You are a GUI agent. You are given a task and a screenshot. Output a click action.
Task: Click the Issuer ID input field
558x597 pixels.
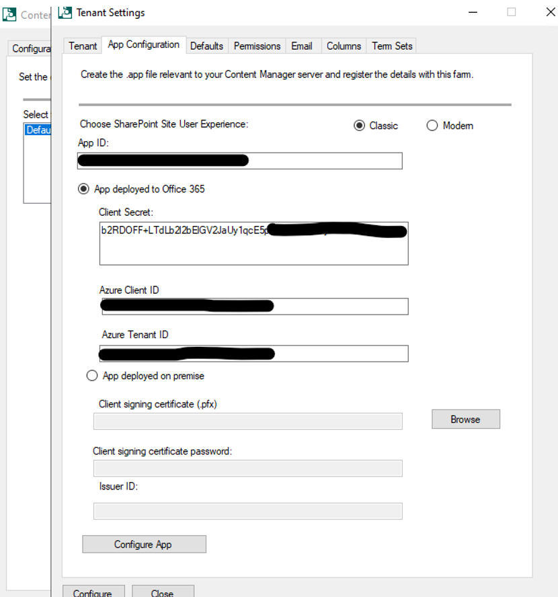pos(247,511)
